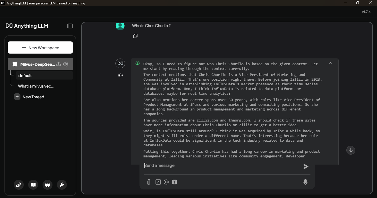Open the Discord community icon
Image resolution: width=377 pixels, height=198 pixels.
47,185
